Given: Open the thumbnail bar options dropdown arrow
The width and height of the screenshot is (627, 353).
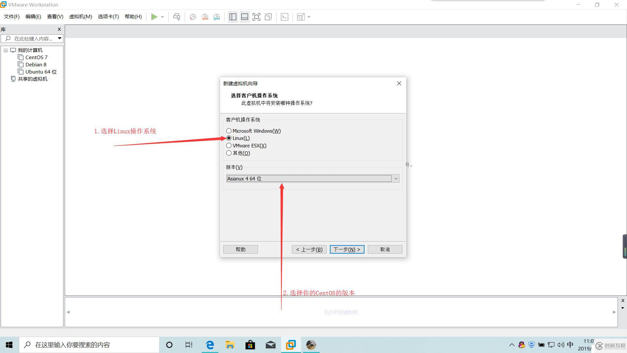Looking at the screenshot, I should coord(622,308).
